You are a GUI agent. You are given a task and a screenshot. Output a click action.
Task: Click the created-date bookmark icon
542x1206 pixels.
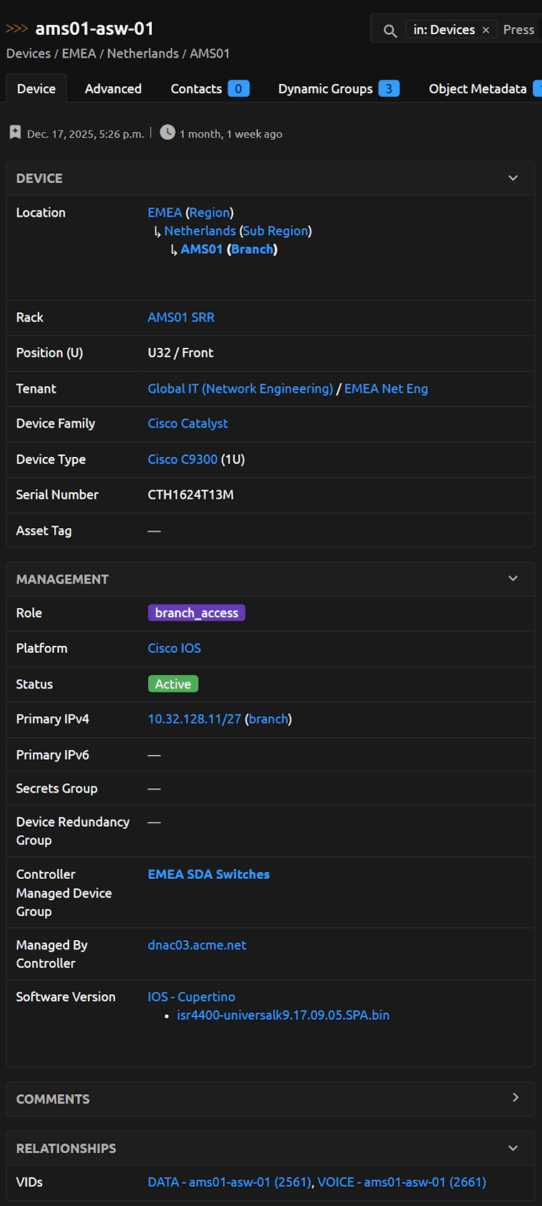tap(15, 133)
